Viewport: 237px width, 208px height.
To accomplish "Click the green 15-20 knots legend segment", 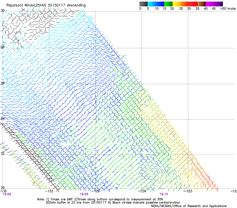I will (x=168, y=4).
